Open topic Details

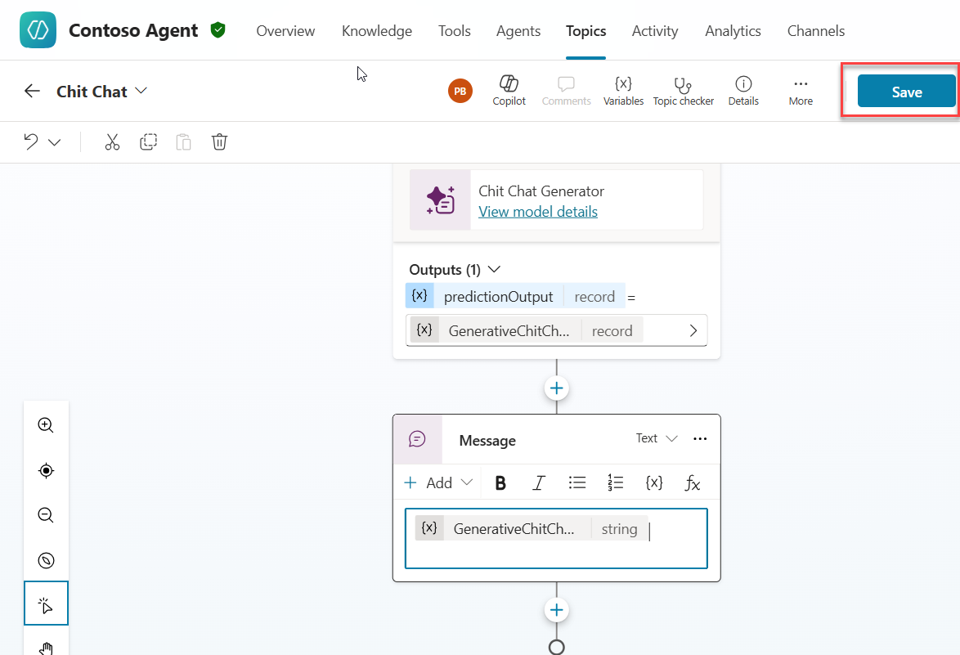click(x=742, y=91)
